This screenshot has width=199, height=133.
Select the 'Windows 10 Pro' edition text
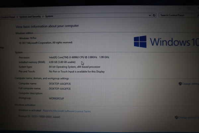pos(28,38)
